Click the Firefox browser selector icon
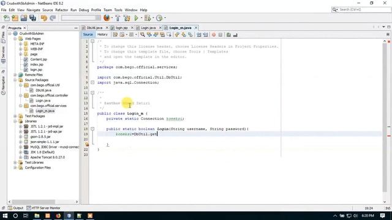 (107, 18)
